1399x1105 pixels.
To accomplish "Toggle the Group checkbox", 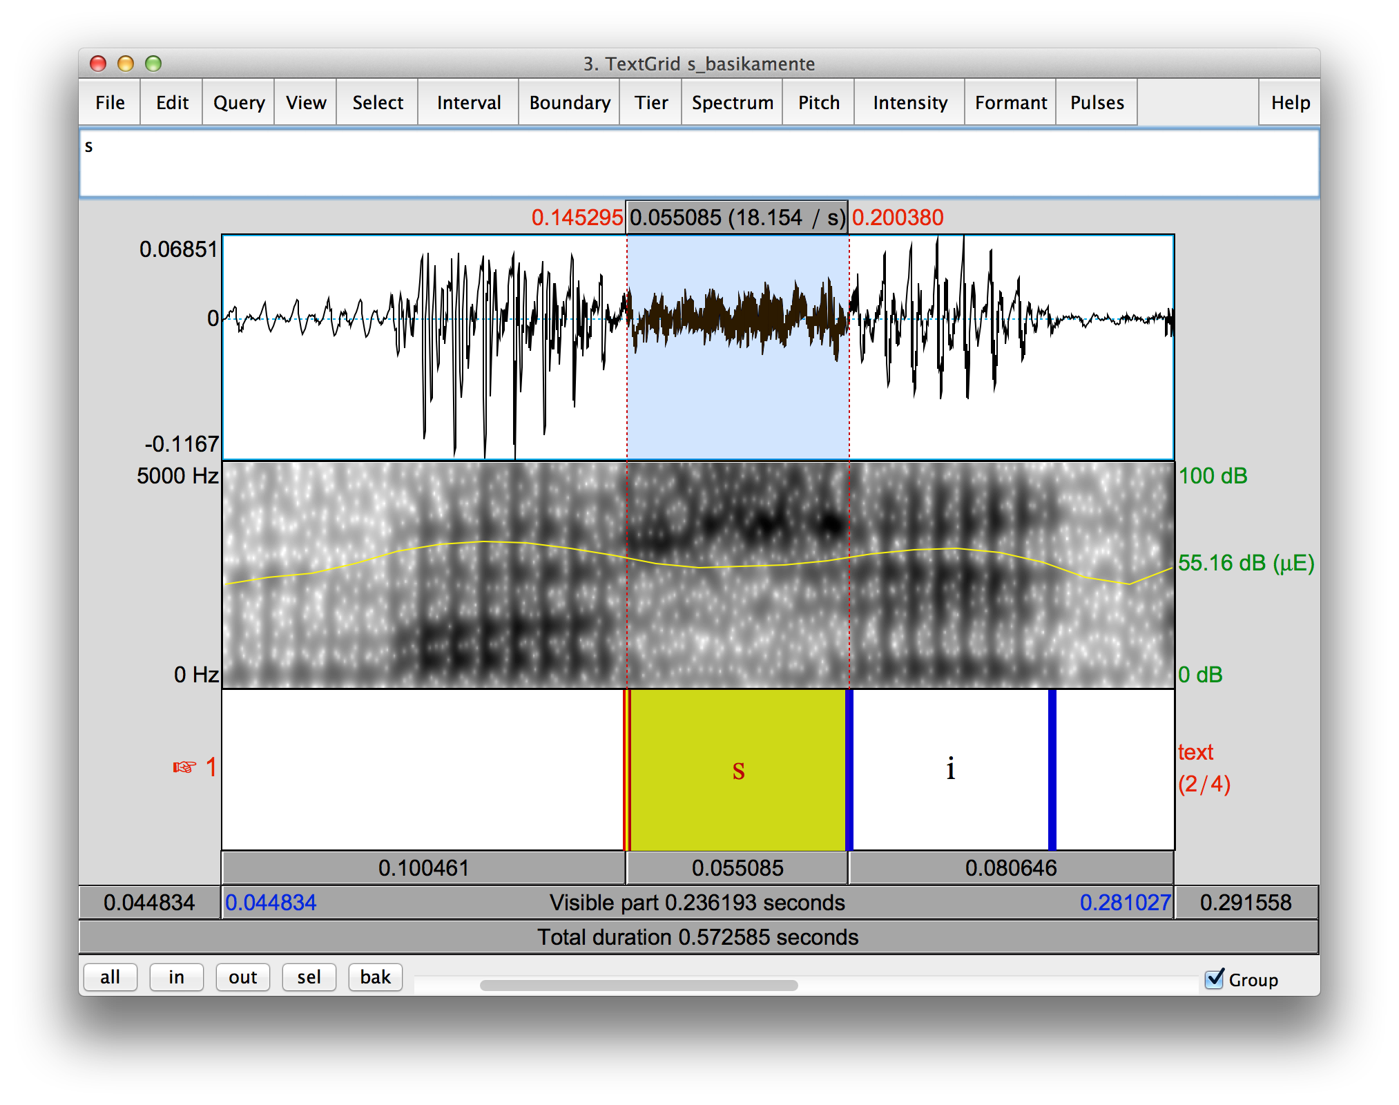I will (1213, 979).
